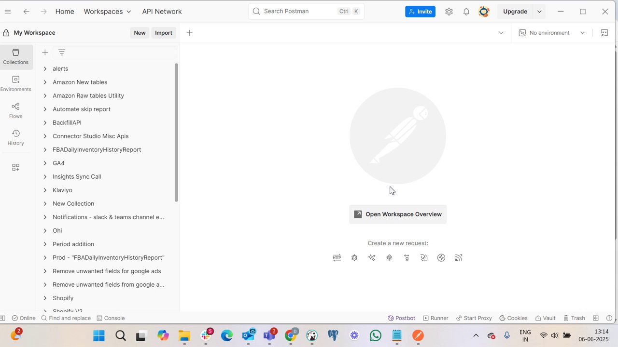Viewport: 618px width, 347px height.
Task: Click the configure workspace sidebar grid icon
Action: pyautogui.click(x=16, y=167)
